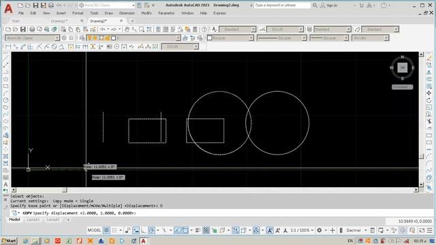Toggle Lineweight display in the status bar

[198, 230]
